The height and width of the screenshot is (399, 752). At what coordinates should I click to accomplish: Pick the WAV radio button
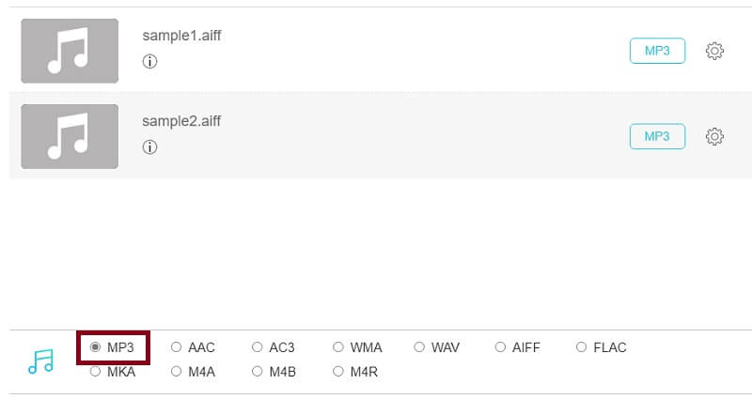[419, 347]
